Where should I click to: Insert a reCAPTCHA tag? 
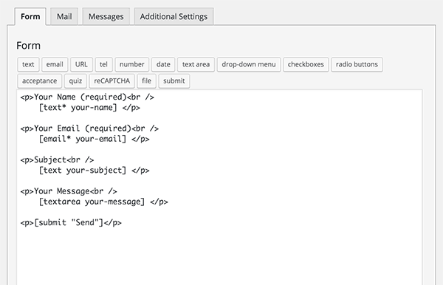coord(112,81)
